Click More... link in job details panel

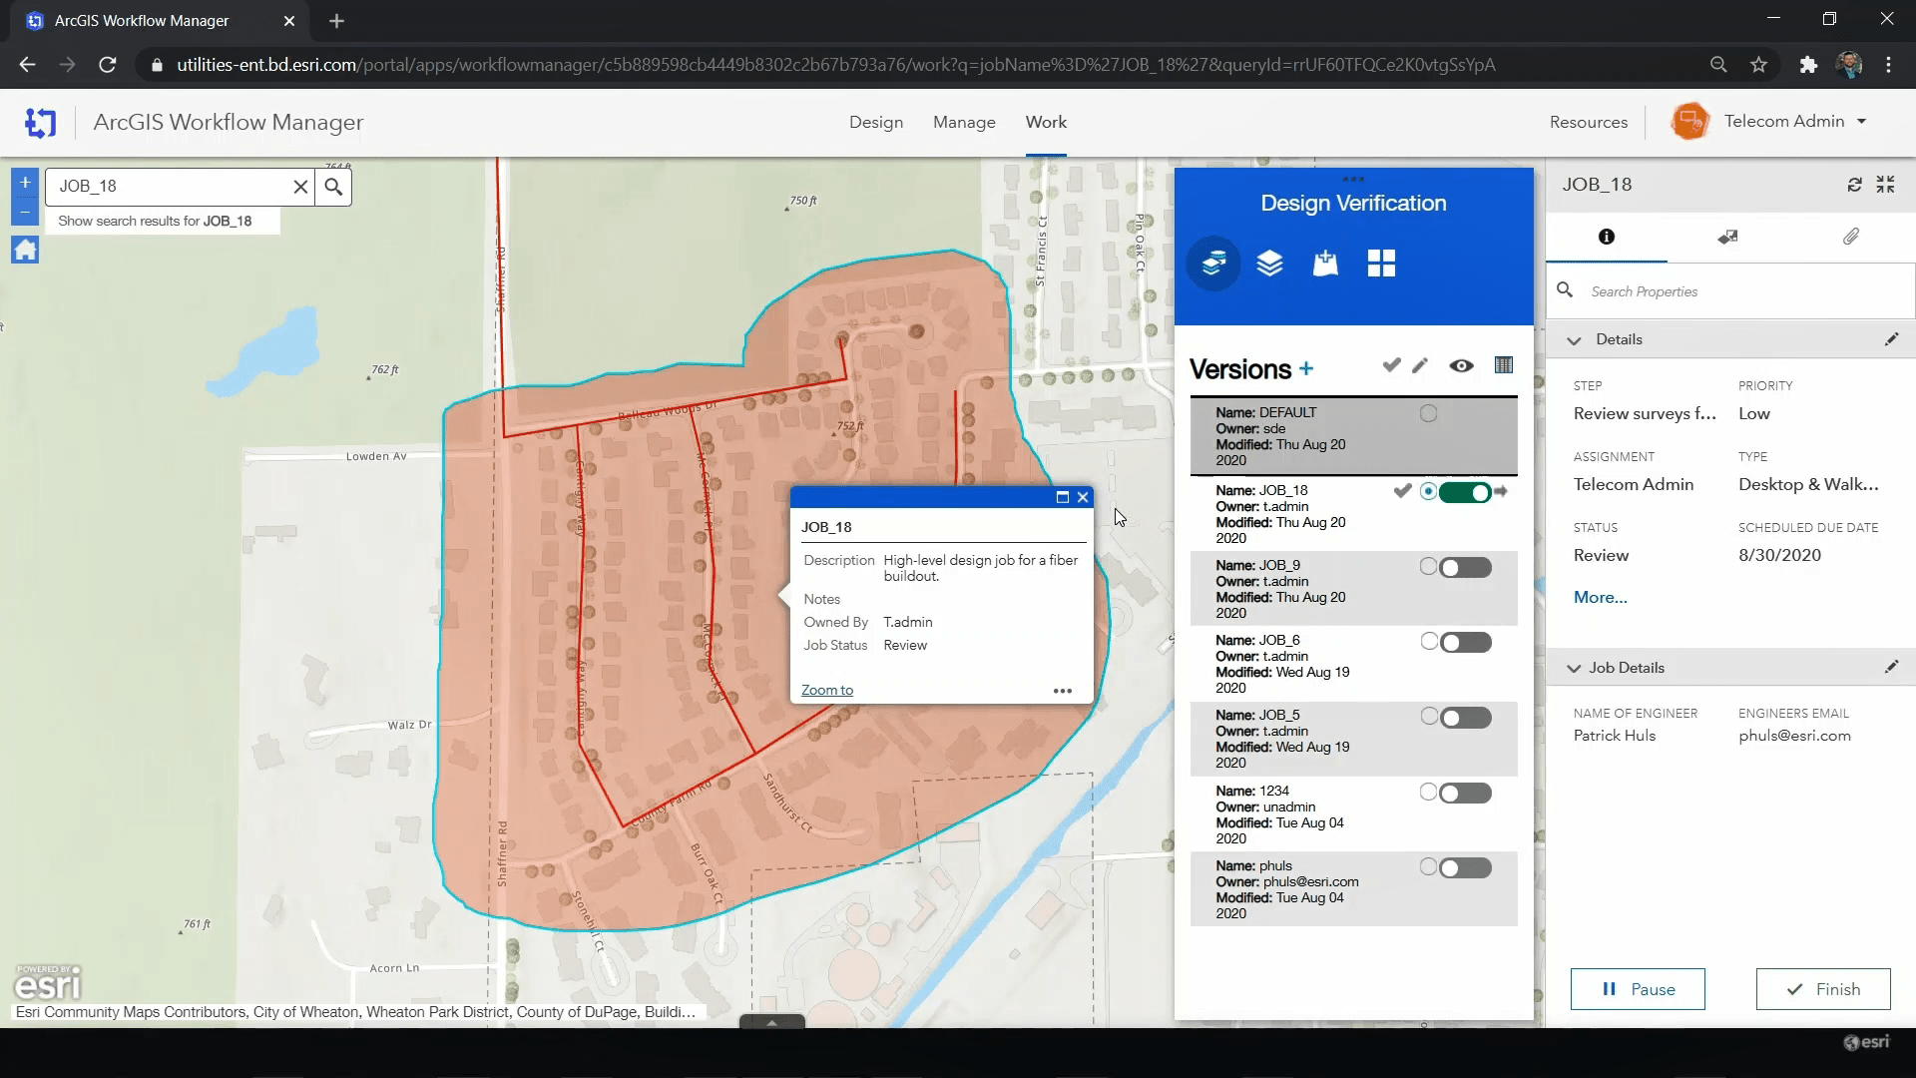[1601, 598]
